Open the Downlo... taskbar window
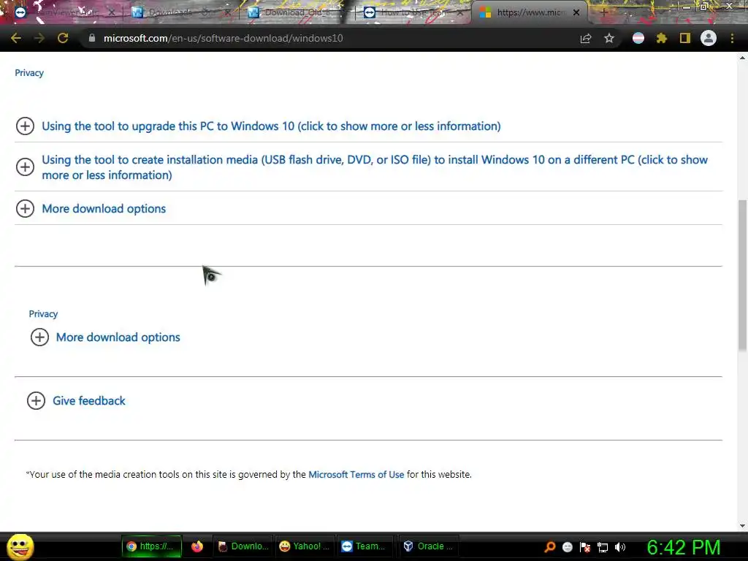 pos(243,546)
